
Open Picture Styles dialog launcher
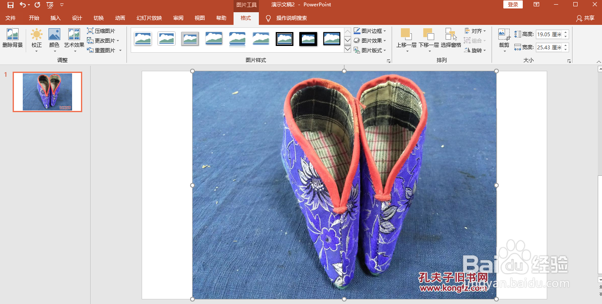tap(389, 61)
